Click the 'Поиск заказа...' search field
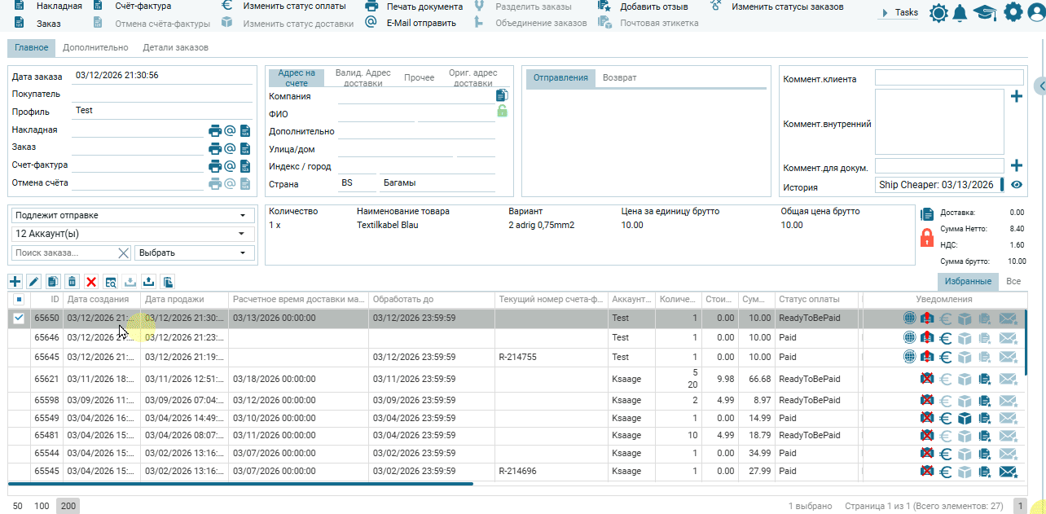Image resolution: width=1046 pixels, height=514 pixels. [64, 253]
